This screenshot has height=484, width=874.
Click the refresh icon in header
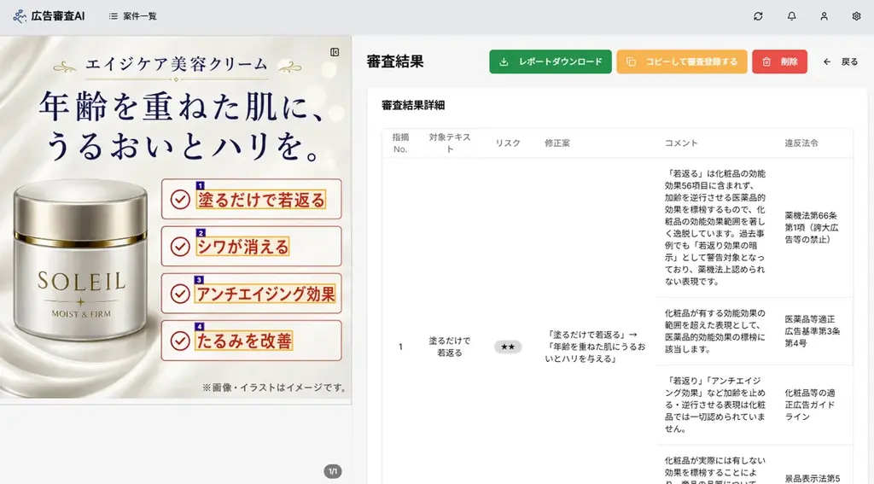758,16
